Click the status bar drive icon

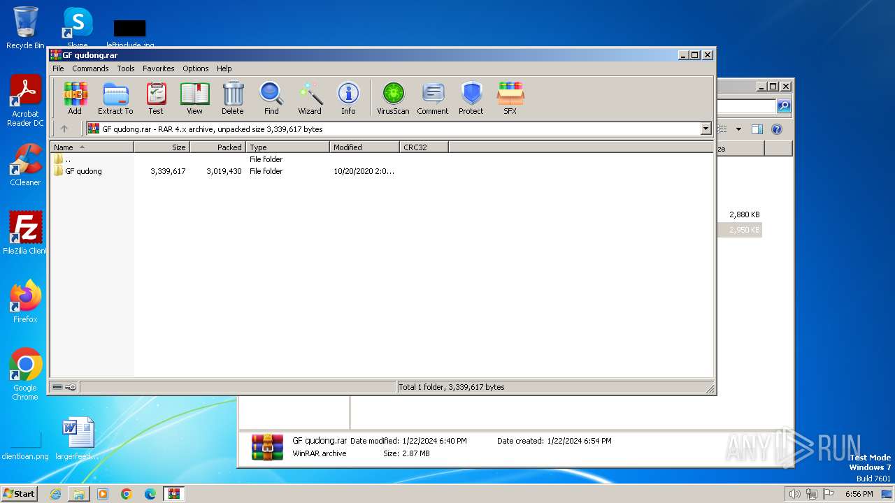pos(57,387)
